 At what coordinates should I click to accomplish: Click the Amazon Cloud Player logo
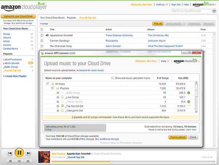[x=24, y=7]
